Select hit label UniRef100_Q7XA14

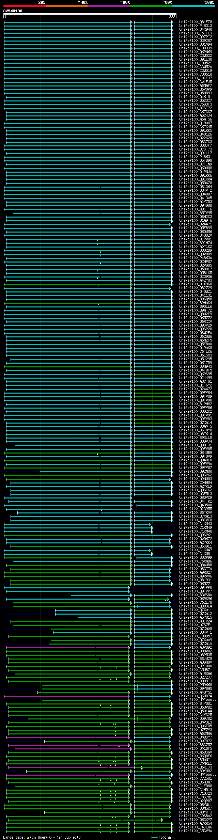pos(196,423)
